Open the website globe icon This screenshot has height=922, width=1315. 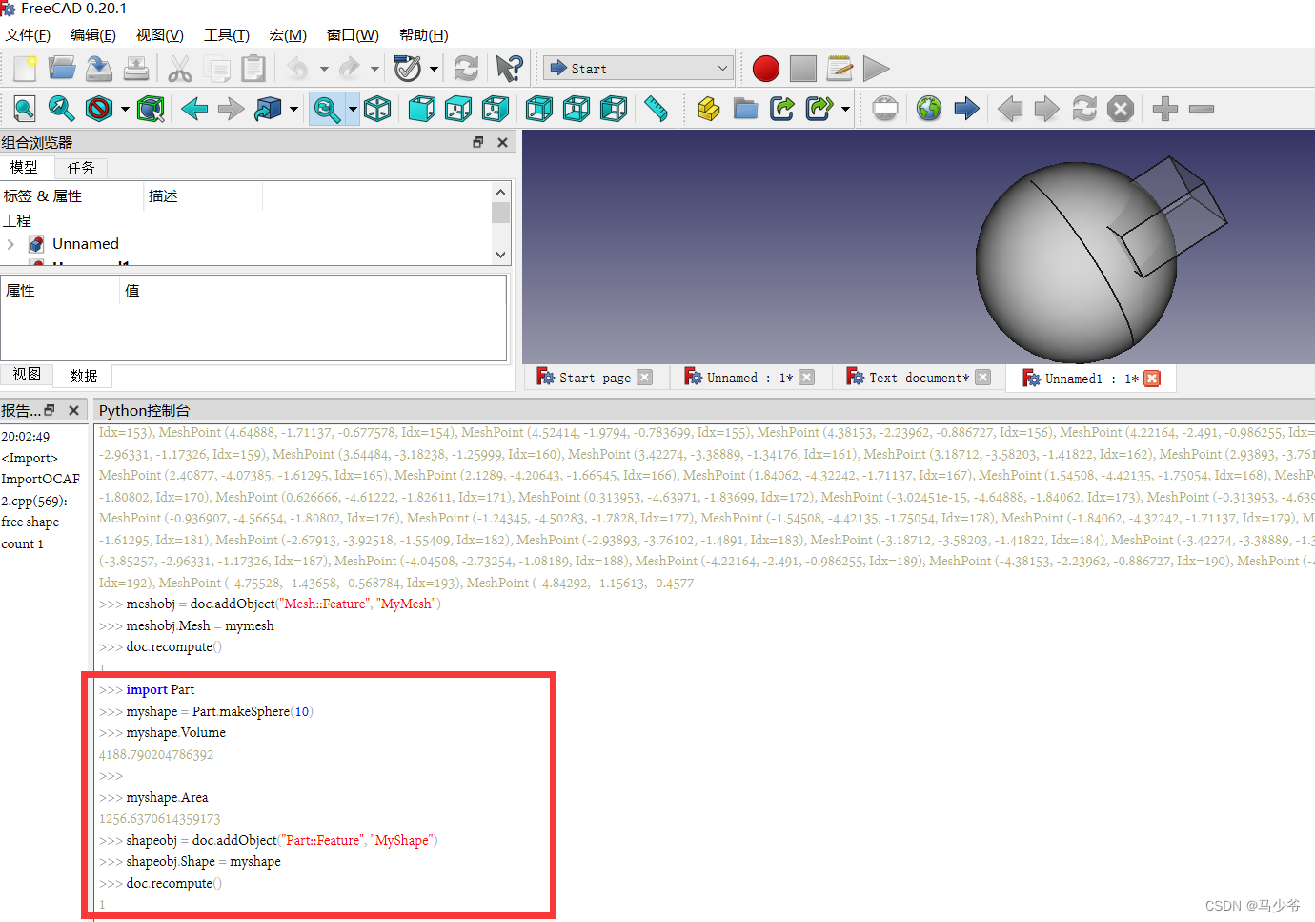928,109
